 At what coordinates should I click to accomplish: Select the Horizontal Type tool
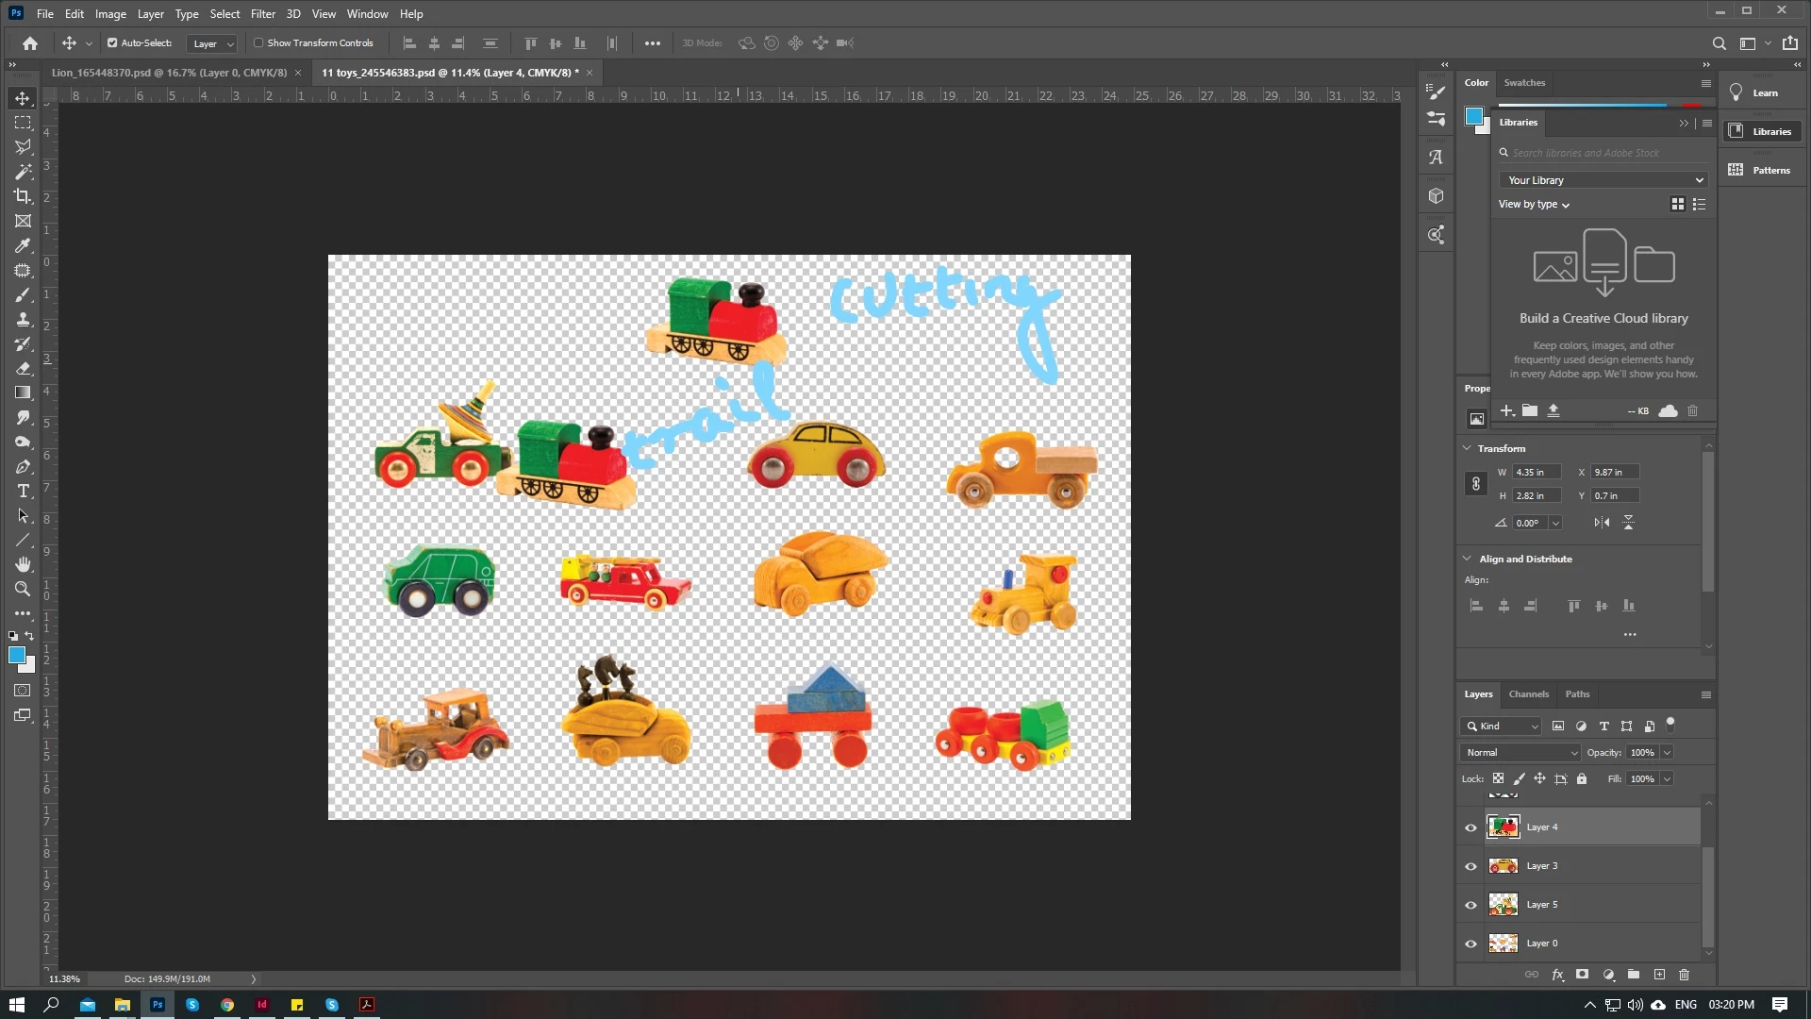tap(23, 492)
